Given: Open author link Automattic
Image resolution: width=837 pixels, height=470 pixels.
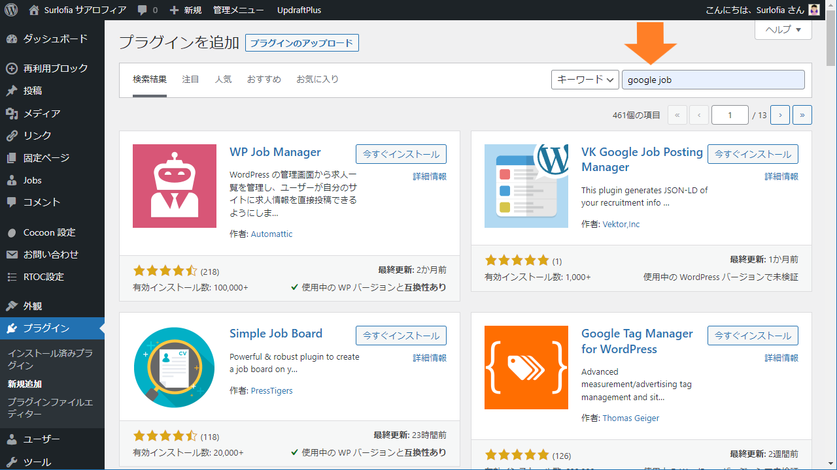Looking at the screenshot, I should pos(272,234).
